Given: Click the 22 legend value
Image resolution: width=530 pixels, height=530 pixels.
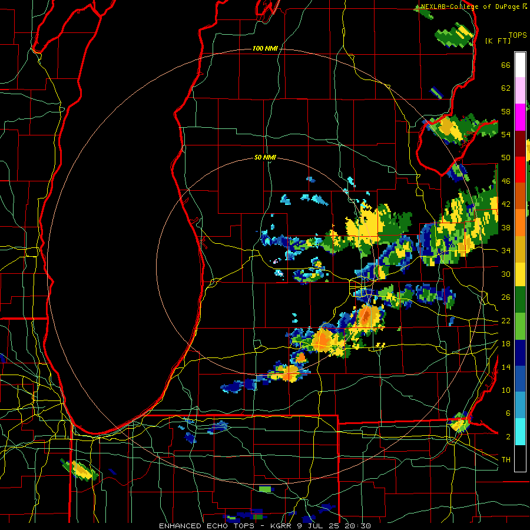Looking at the screenshot, I should (x=506, y=320).
